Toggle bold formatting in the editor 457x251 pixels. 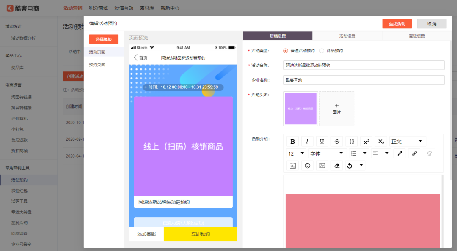click(x=292, y=142)
